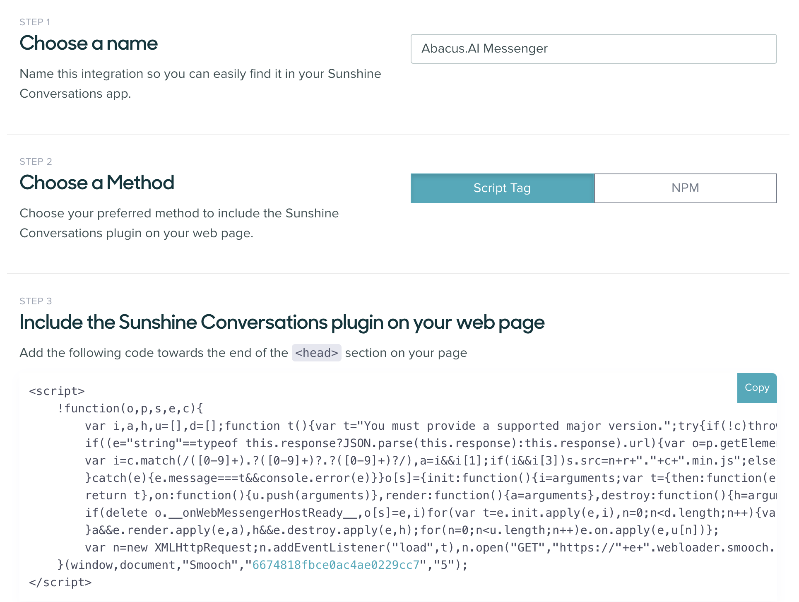Click the integration name input field
This screenshot has height=602, width=799.
(593, 48)
